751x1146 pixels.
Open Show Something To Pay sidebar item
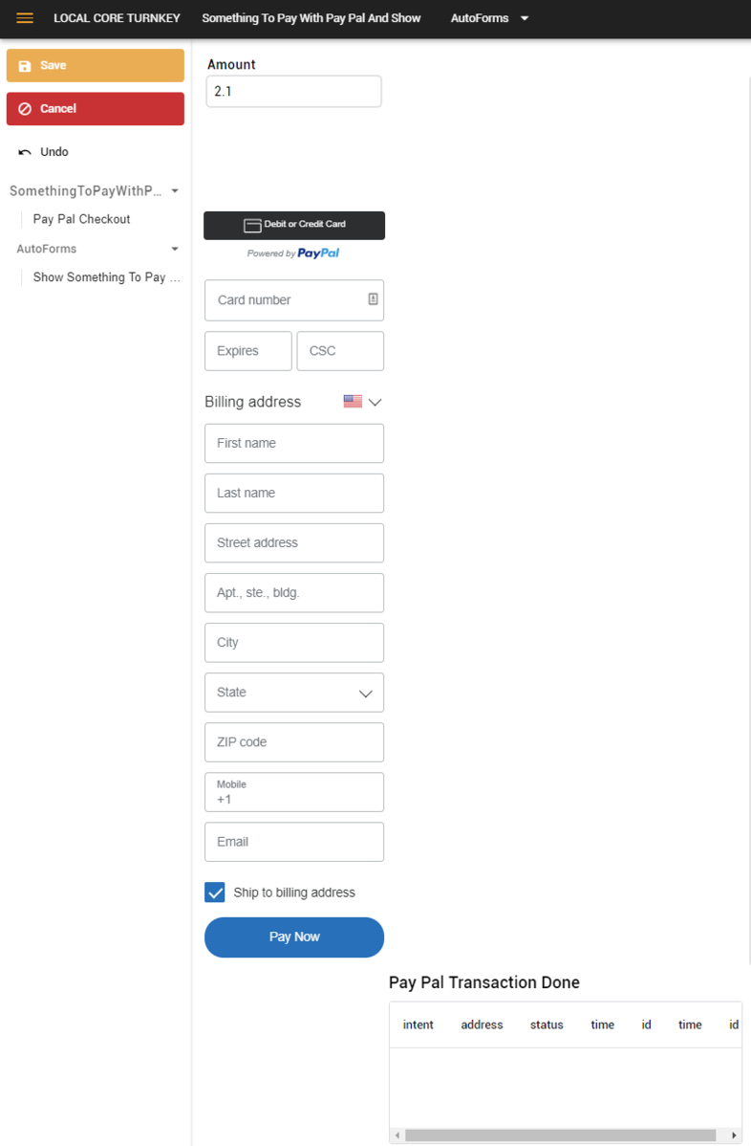(x=107, y=277)
